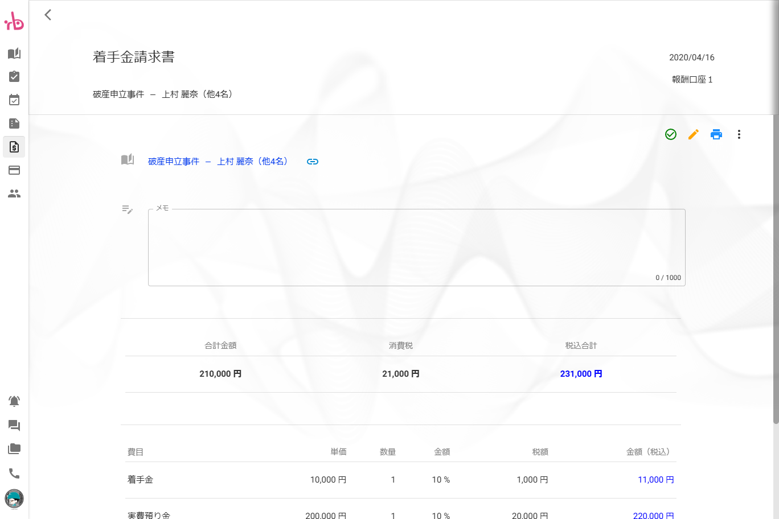Open the notifications bell icon
Screen dimensions: 779x519
(x=14, y=401)
